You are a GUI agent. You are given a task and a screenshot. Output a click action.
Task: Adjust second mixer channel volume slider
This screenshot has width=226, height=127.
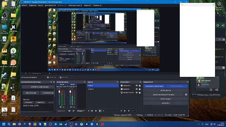(x=70, y=98)
